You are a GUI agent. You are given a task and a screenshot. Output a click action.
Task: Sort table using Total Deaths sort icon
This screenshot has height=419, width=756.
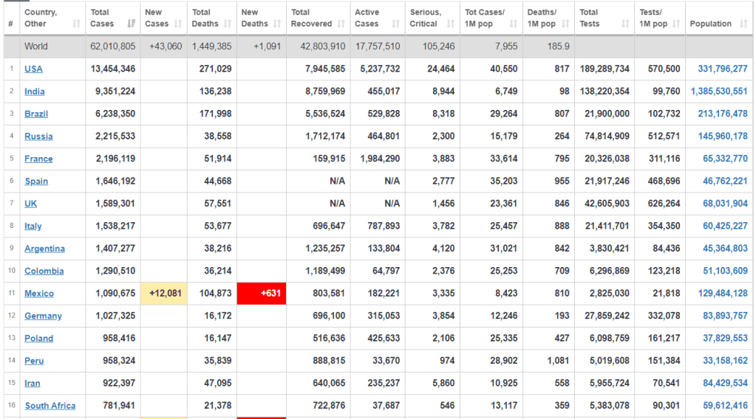pos(228,24)
